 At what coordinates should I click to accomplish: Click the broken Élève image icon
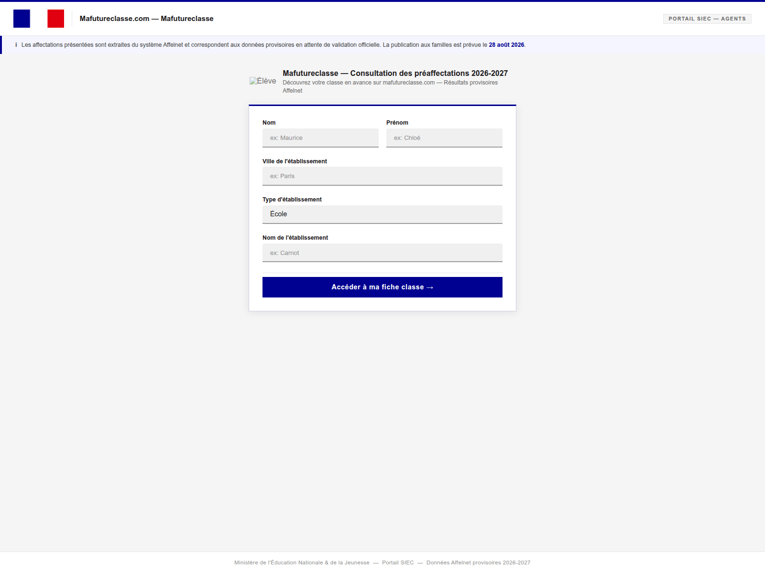tap(262, 81)
